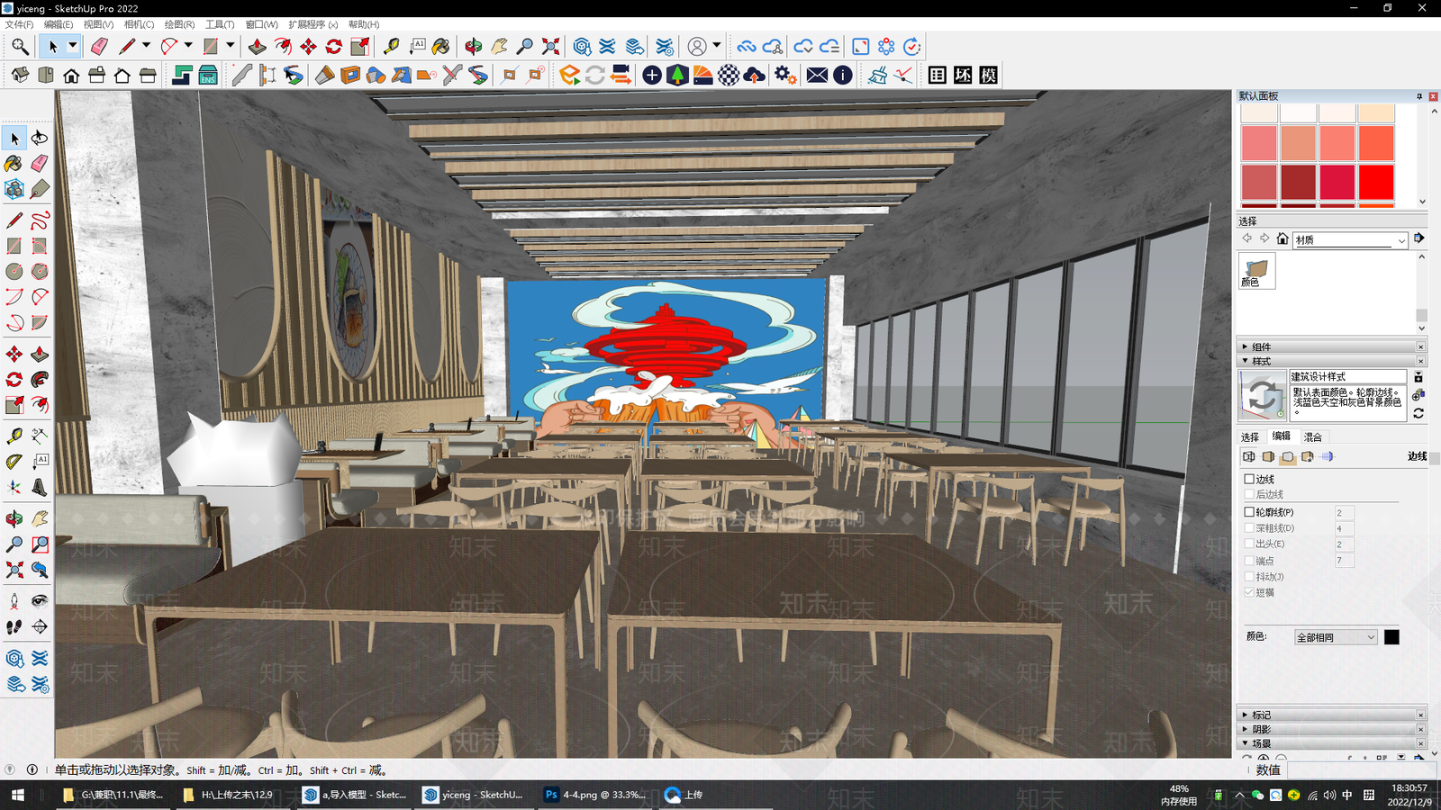Select the Tape Measure tool
The image size is (1441, 810).
click(x=14, y=436)
